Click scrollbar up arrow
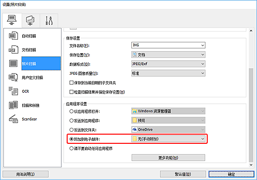Viewport: 257px width, 180px height. click(251, 30)
